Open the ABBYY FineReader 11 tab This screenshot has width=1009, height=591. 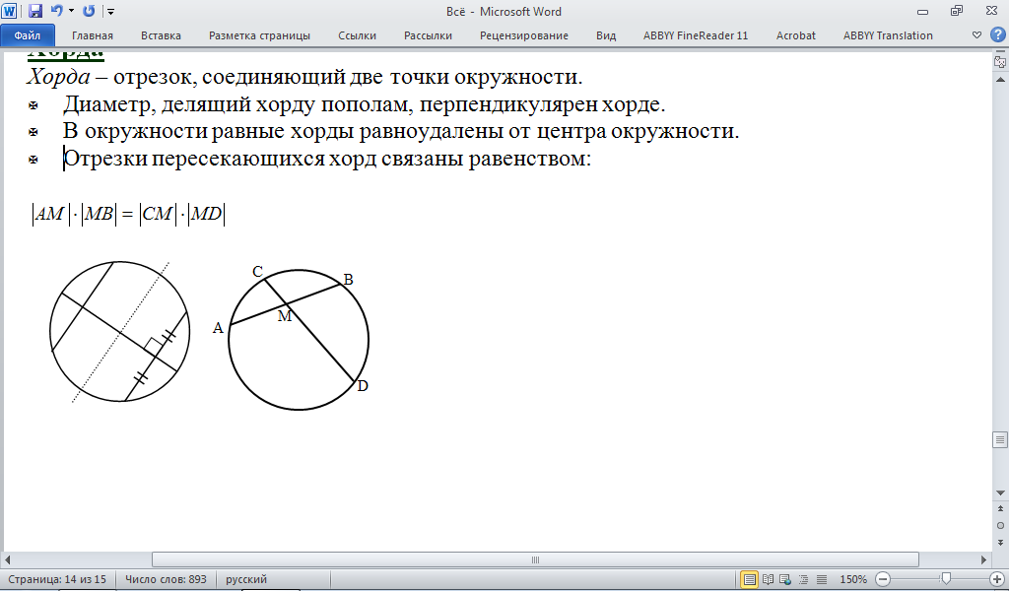696,35
